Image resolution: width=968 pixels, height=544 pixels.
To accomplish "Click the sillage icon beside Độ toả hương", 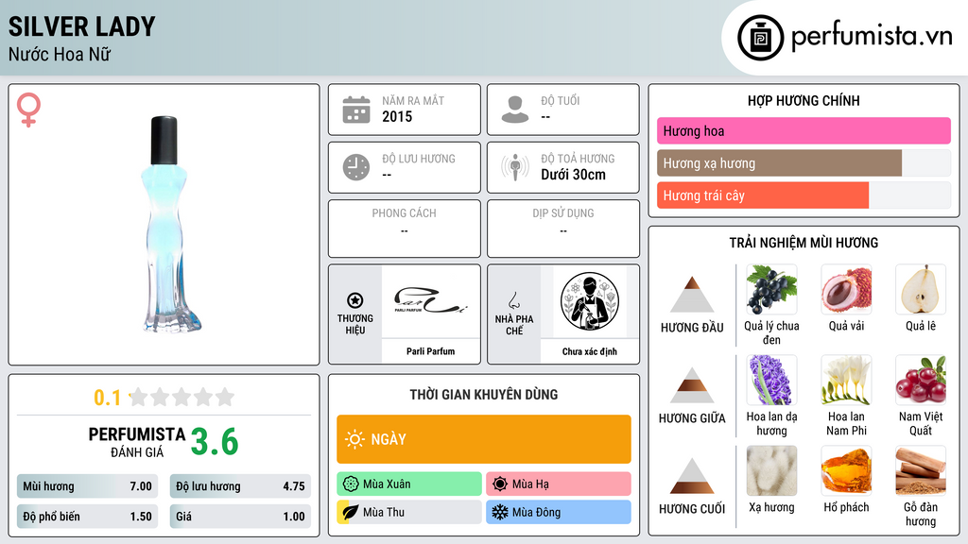I will click(x=515, y=167).
